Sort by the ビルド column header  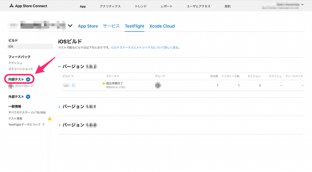tap(68, 76)
